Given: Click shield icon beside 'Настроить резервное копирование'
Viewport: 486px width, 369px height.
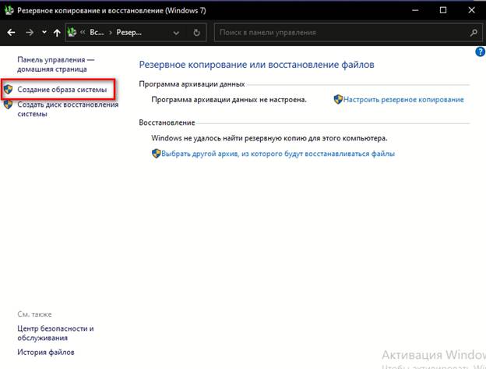Looking at the screenshot, I should coord(338,99).
